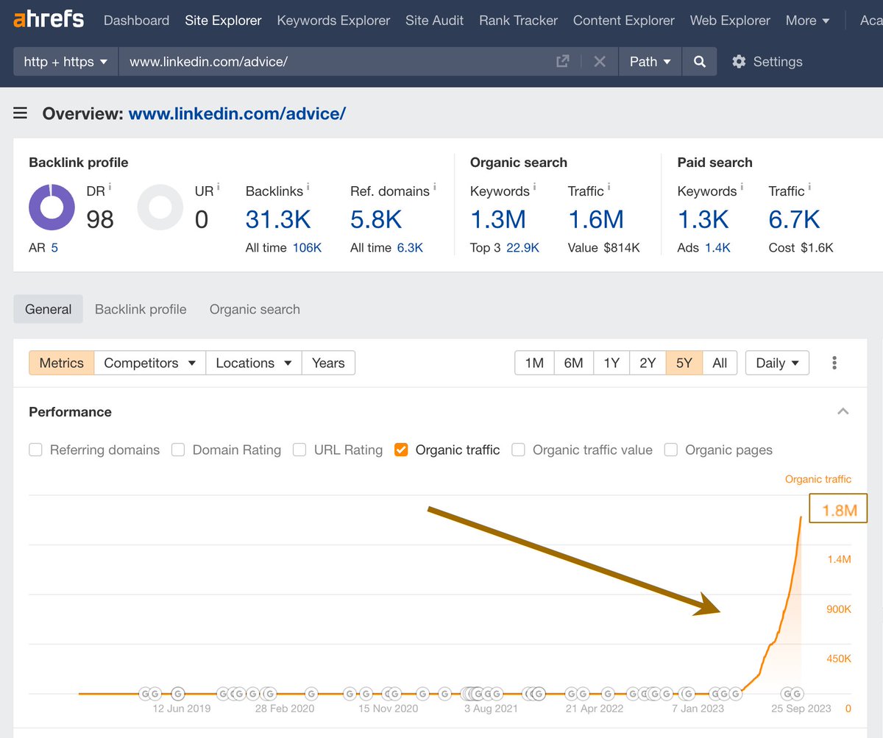Click the Backlinks info icon

tap(308, 187)
